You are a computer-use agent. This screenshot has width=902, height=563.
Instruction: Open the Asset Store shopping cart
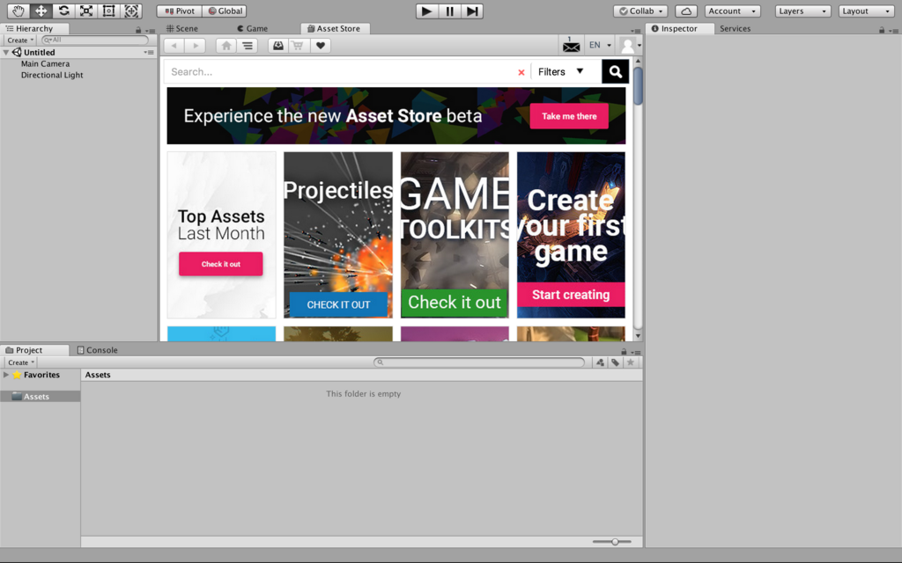[299, 46]
